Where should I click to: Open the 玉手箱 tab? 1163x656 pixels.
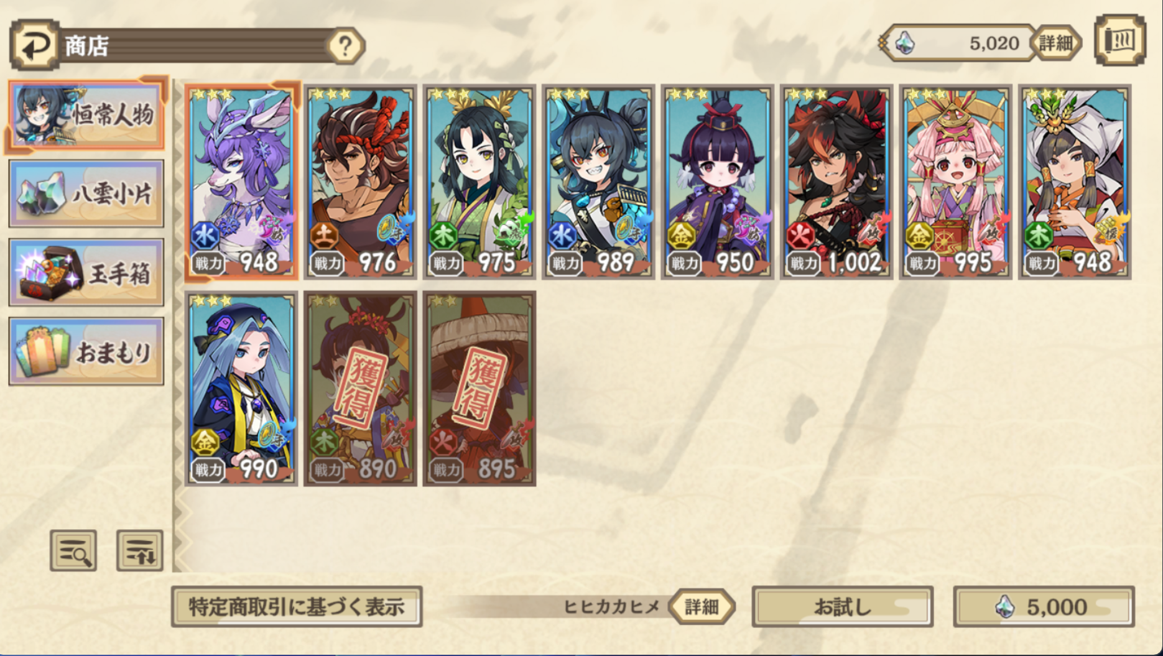pyautogui.click(x=86, y=272)
